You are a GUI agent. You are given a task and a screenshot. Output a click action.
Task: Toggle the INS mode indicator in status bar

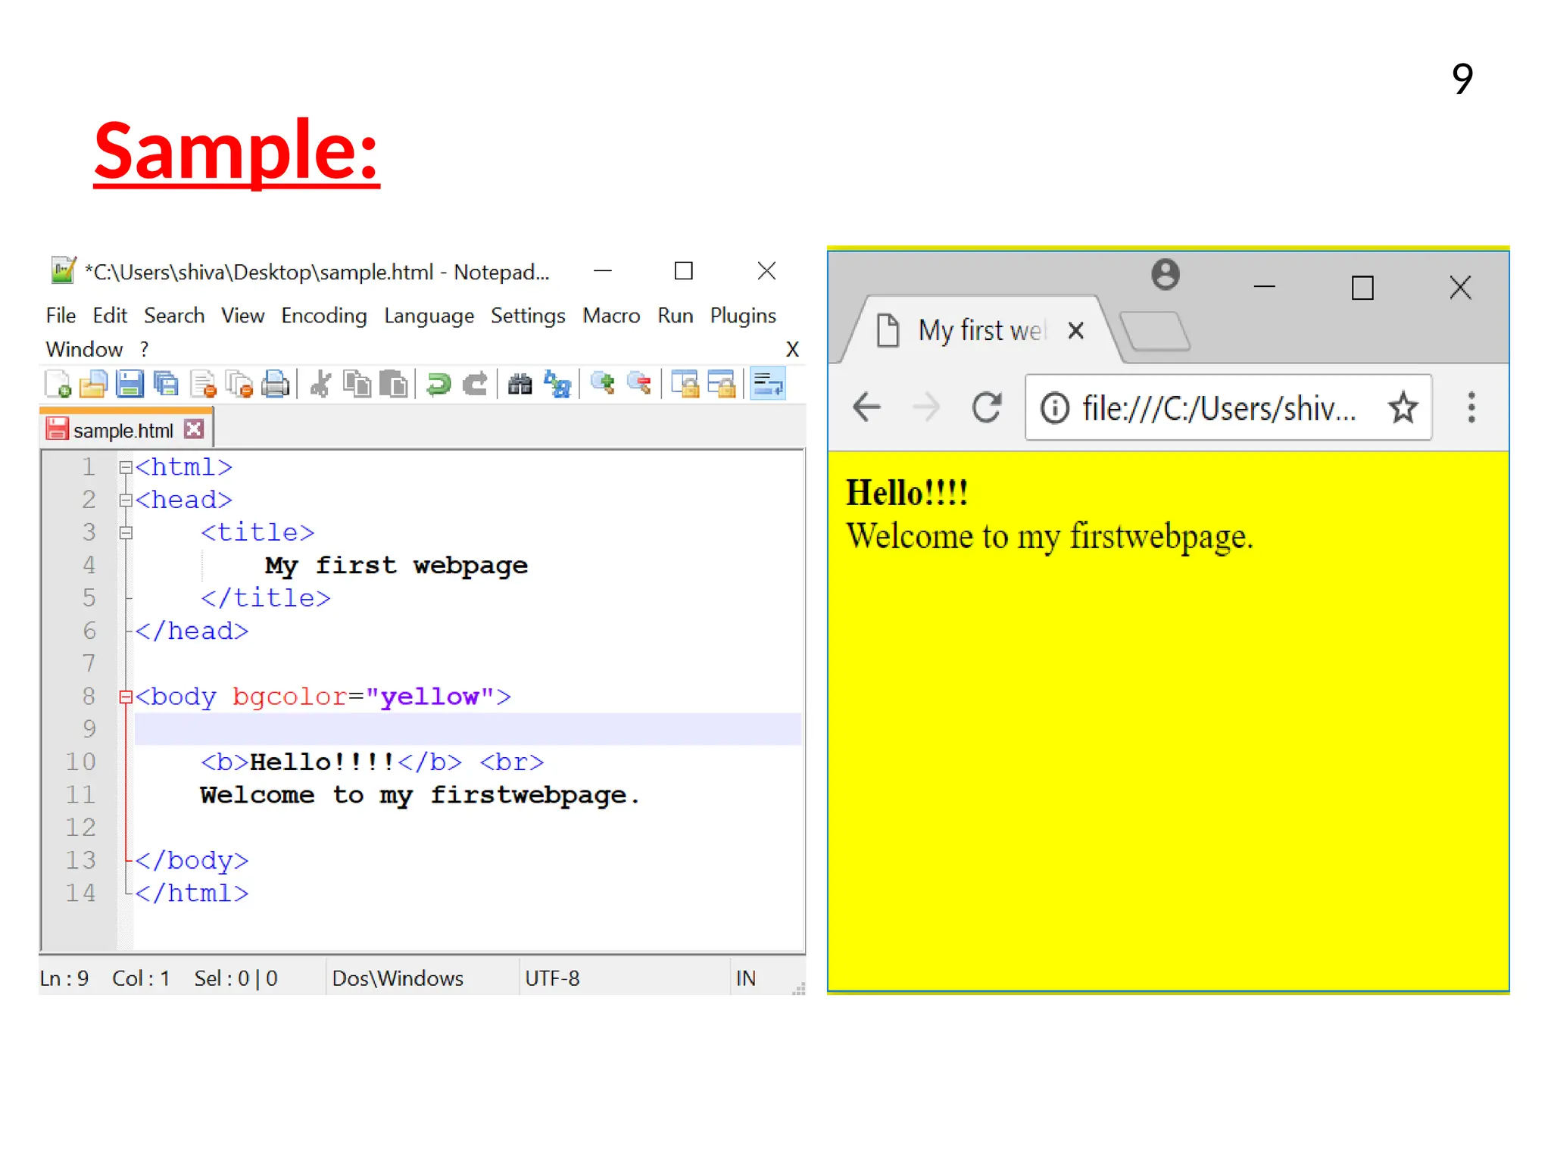(746, 978)
